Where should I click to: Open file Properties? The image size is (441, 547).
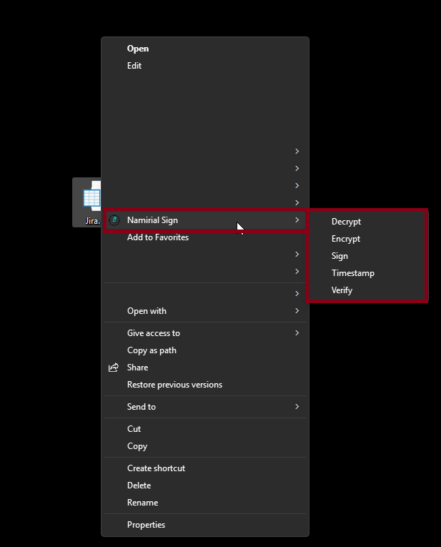coord(146,525)
